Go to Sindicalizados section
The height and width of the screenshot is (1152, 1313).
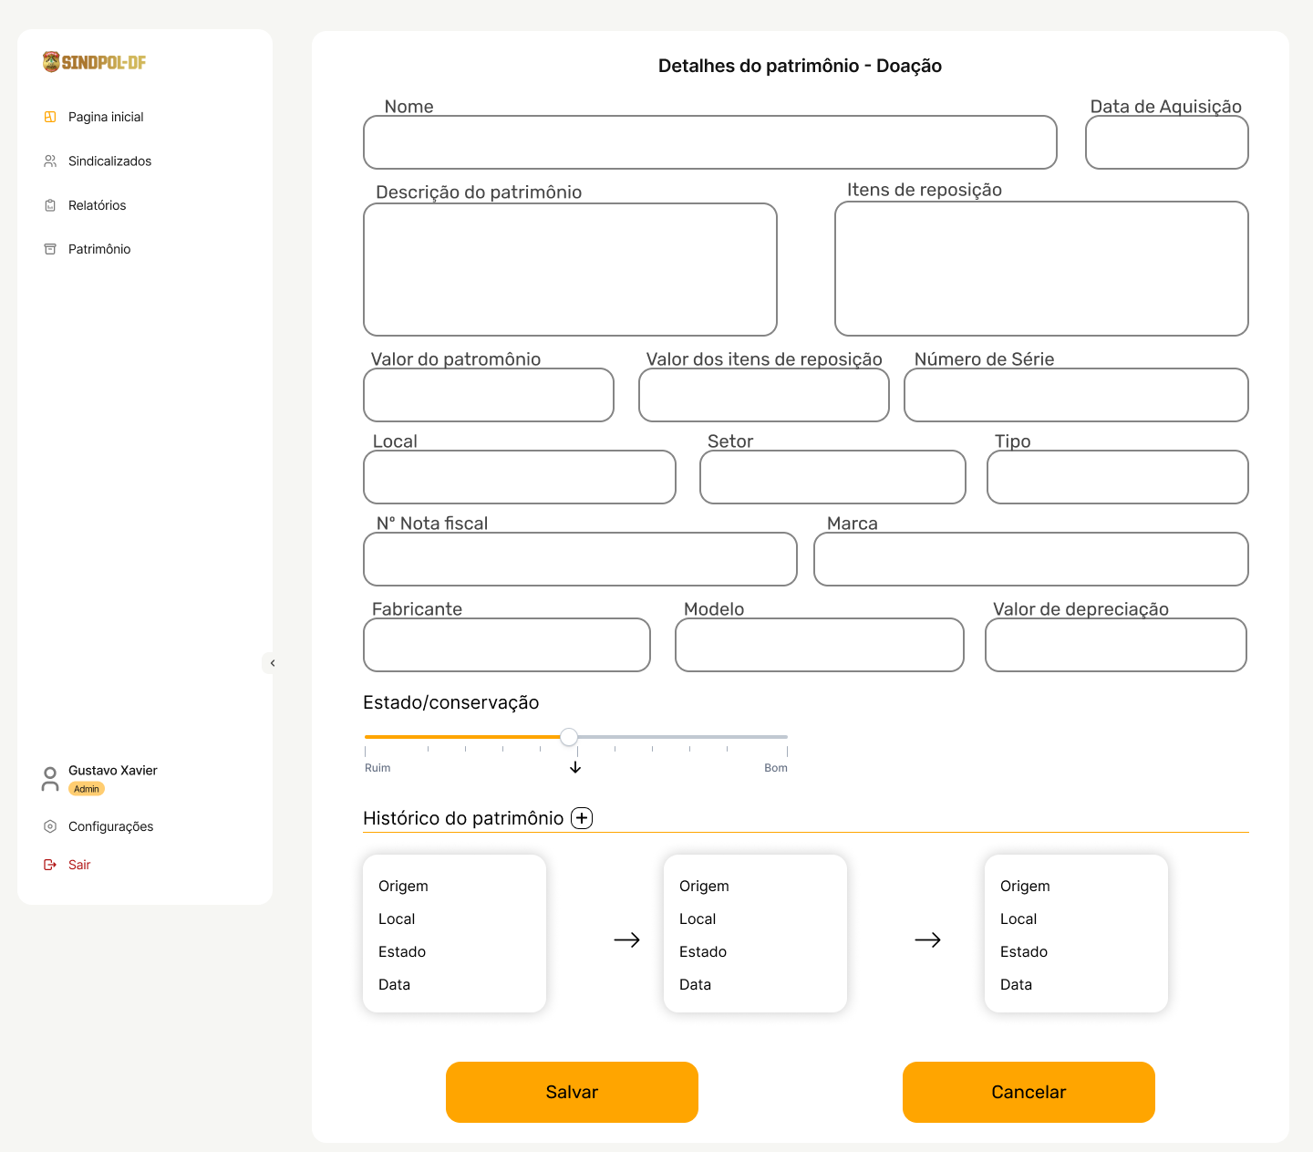coord(109,161)
